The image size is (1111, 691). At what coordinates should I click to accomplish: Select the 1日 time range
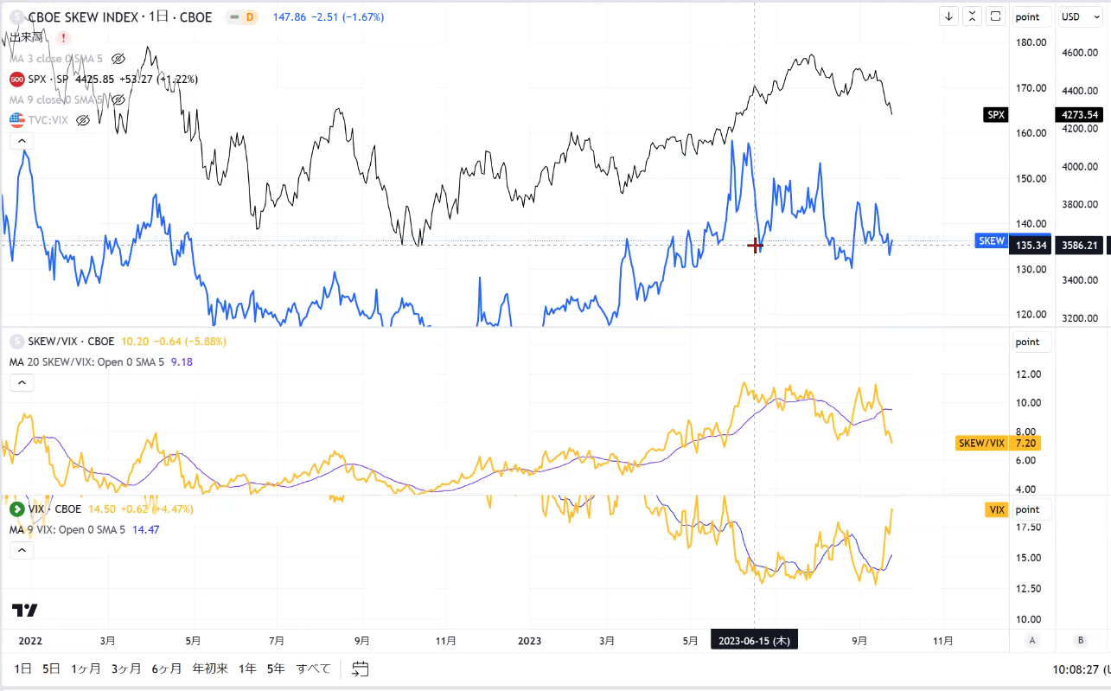coord(23,669)
